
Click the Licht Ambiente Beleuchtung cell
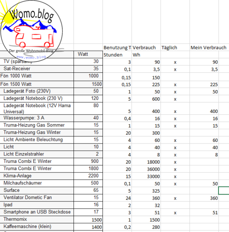coord(37,140)
